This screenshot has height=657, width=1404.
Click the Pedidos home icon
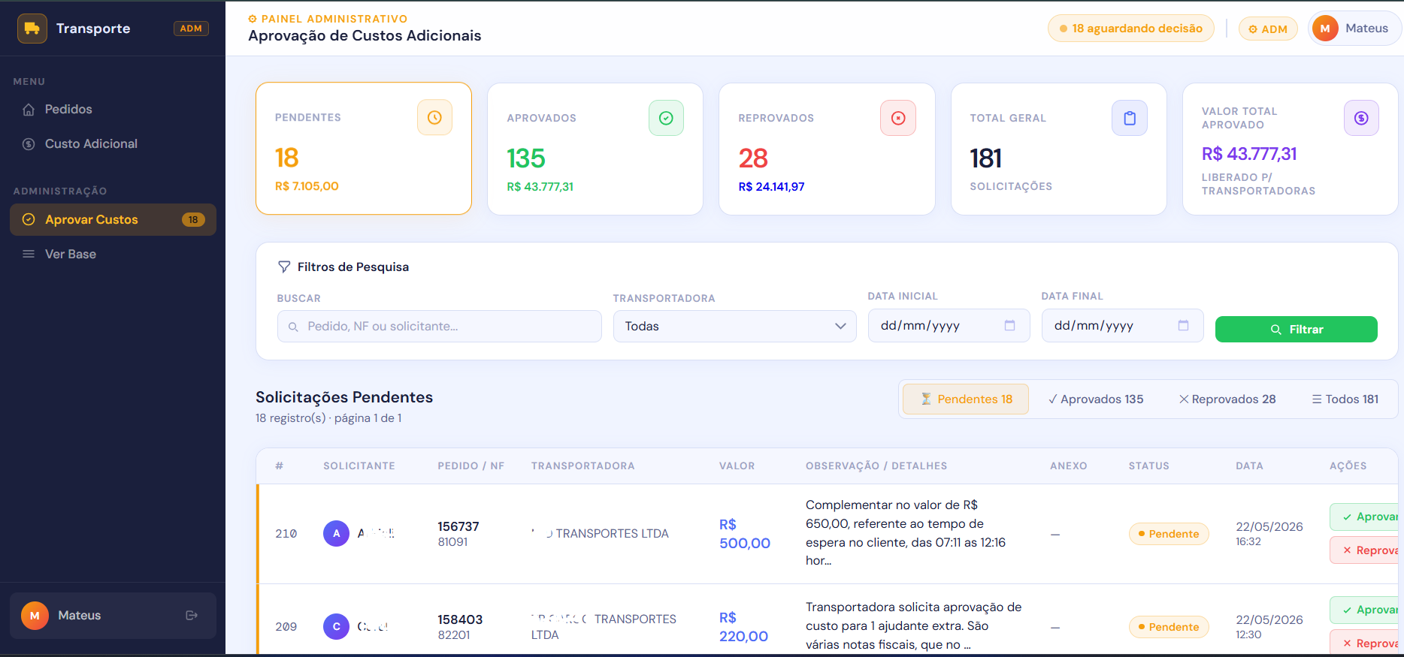pyautogui.click(x=29, y=110)
